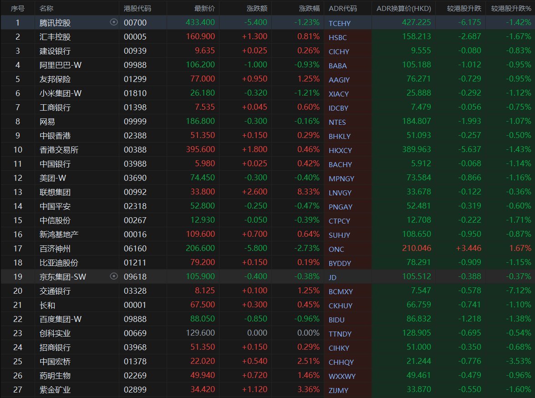Sort by 序号 column header
Viewport: 535px width, 398px height.
pos(17,8)
